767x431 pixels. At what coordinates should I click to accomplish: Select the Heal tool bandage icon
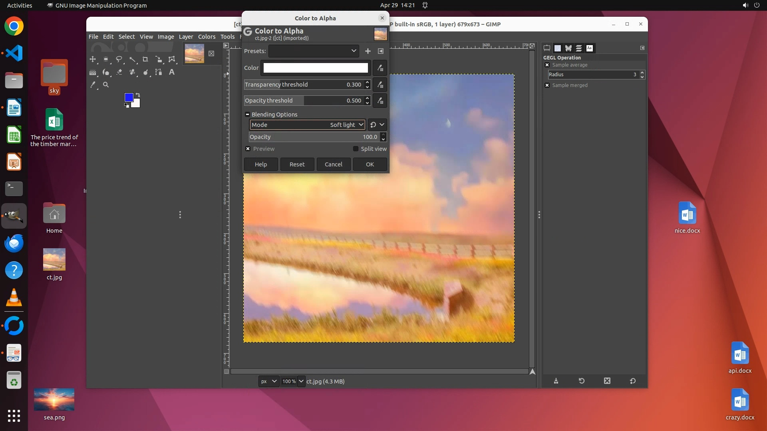click(132, 72)
